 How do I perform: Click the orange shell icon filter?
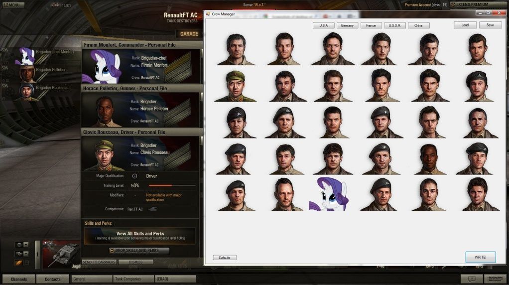[x=19, y=263]
